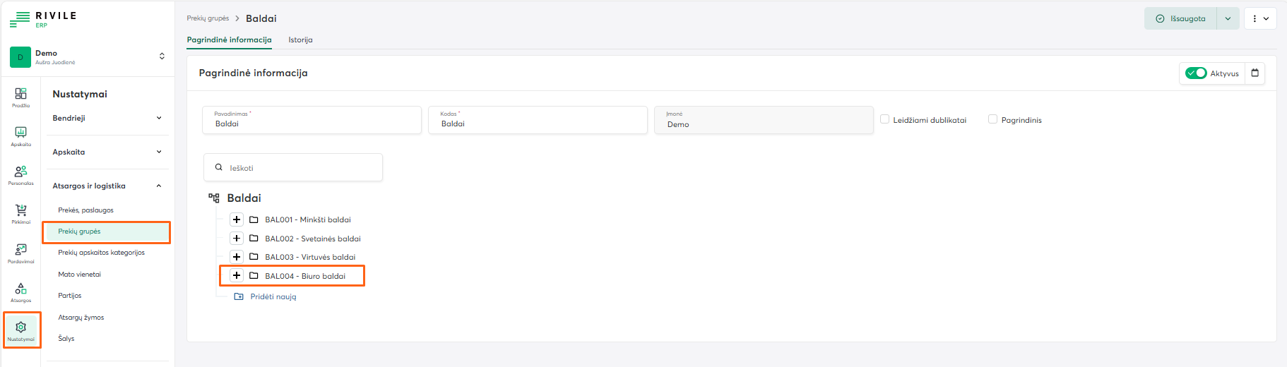Open the Pardavimai sales icon
This screenshot has height=367, width=1287.
coord(21,252)
